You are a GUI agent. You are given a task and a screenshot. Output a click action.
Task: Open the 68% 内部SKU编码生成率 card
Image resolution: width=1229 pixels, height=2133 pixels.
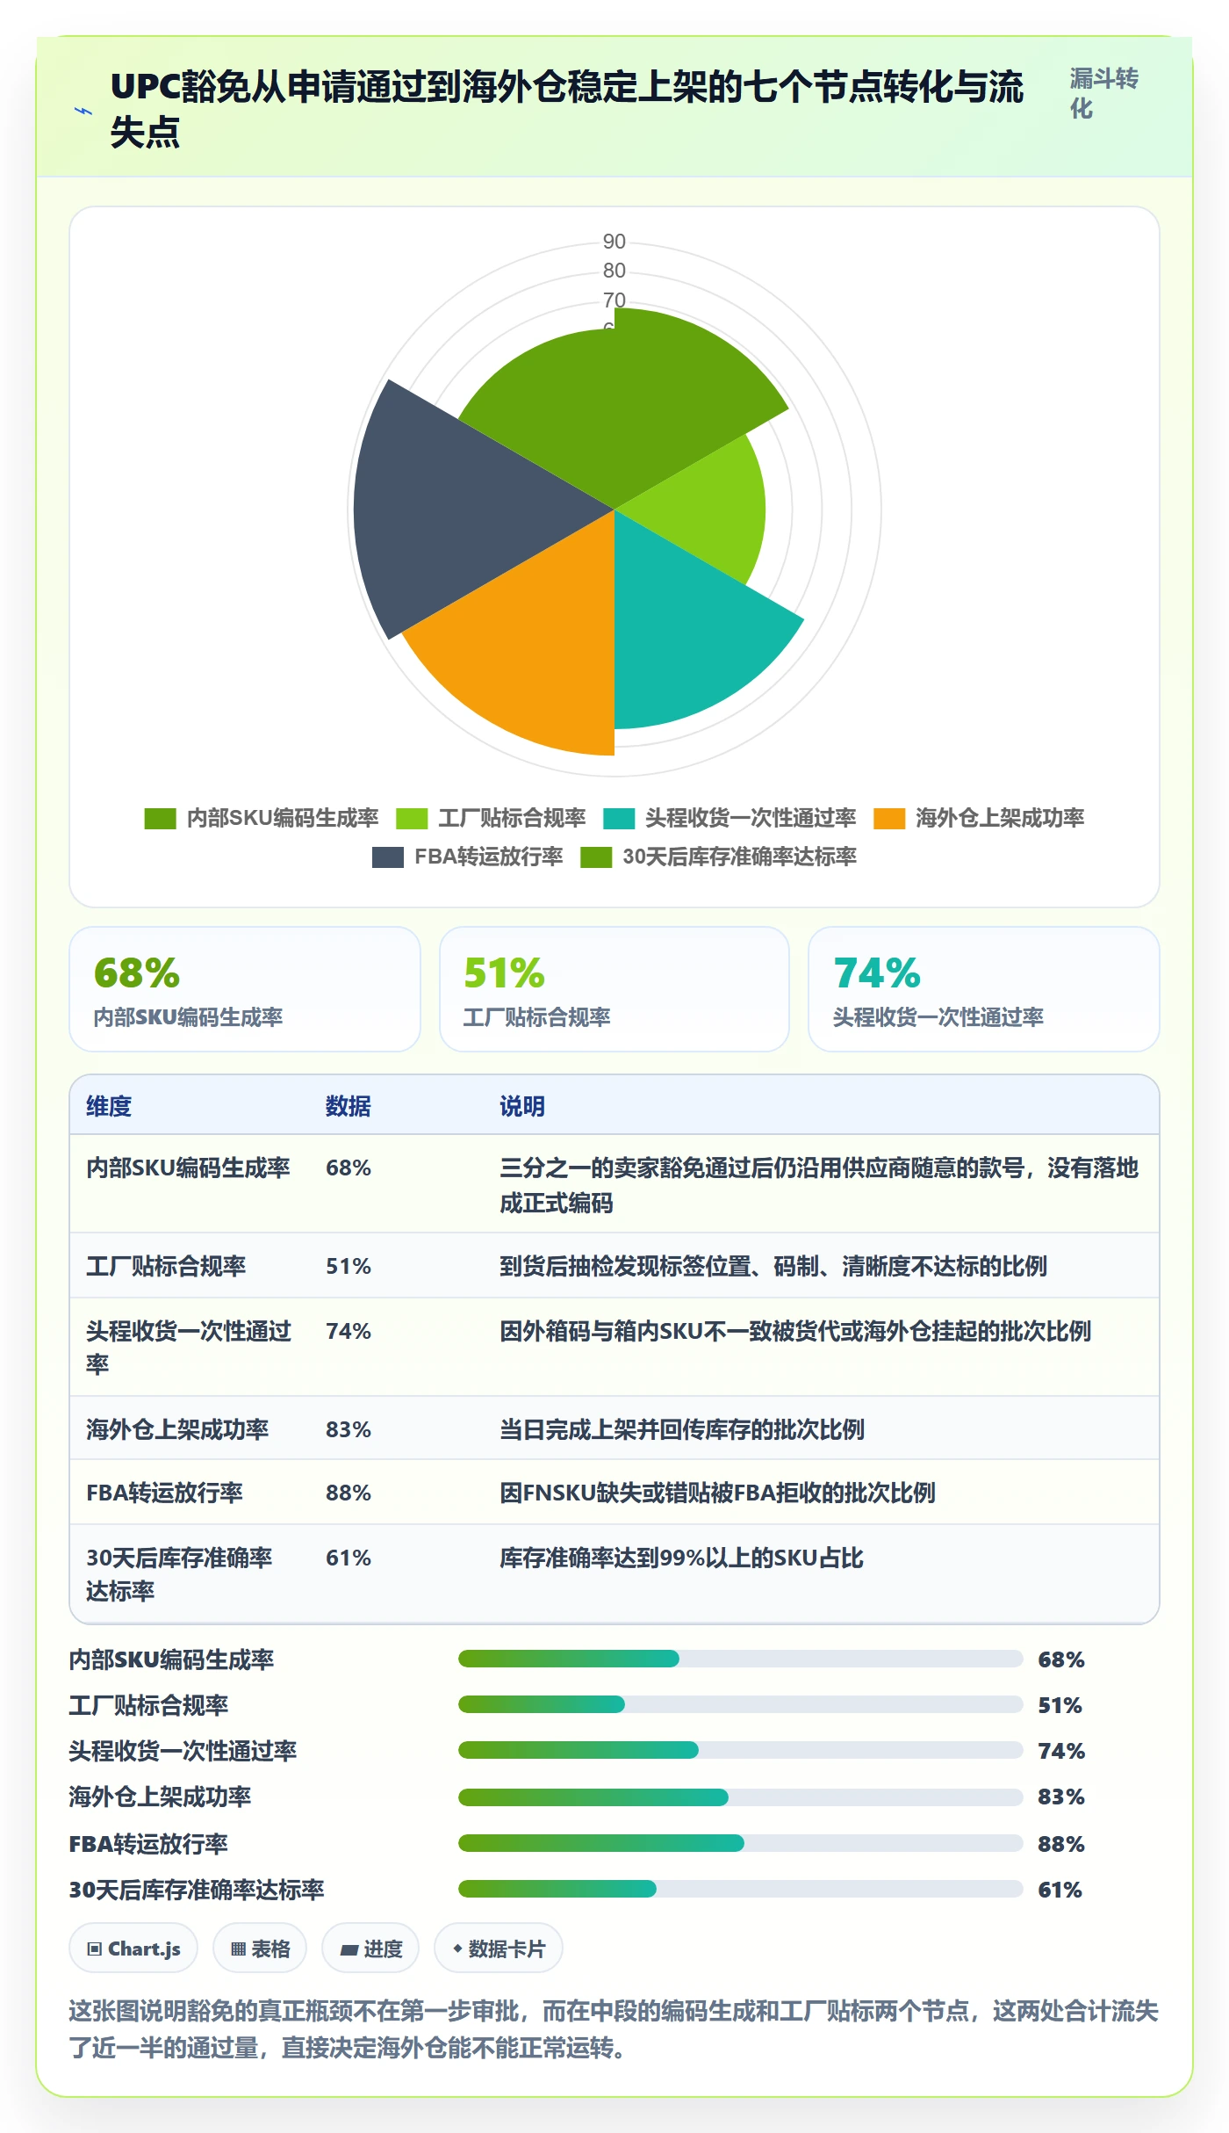[x=245, y=989]
